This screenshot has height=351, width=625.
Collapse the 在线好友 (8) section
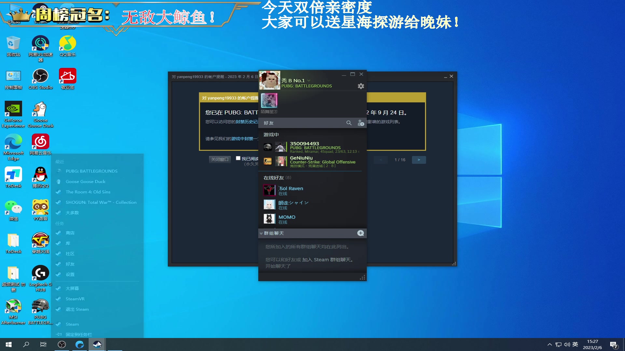coord(276,178)
